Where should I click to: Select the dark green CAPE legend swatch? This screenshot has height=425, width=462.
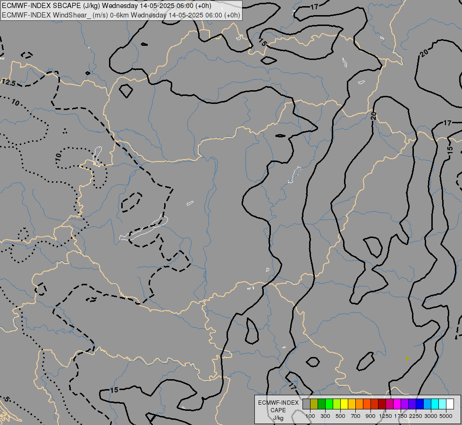(321, 404)
